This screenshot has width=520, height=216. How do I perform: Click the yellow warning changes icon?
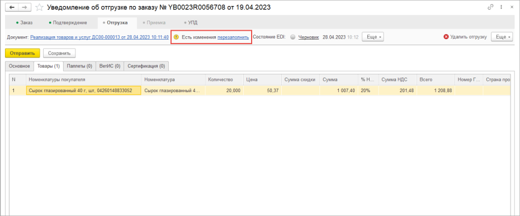point(176,37)
